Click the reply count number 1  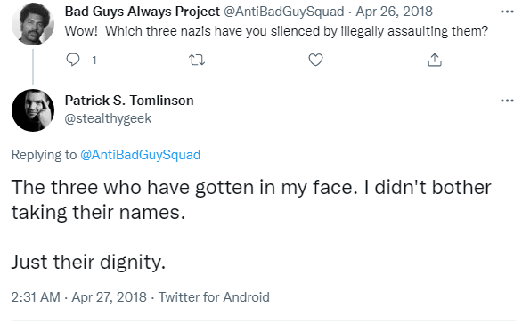pos(94,61)
